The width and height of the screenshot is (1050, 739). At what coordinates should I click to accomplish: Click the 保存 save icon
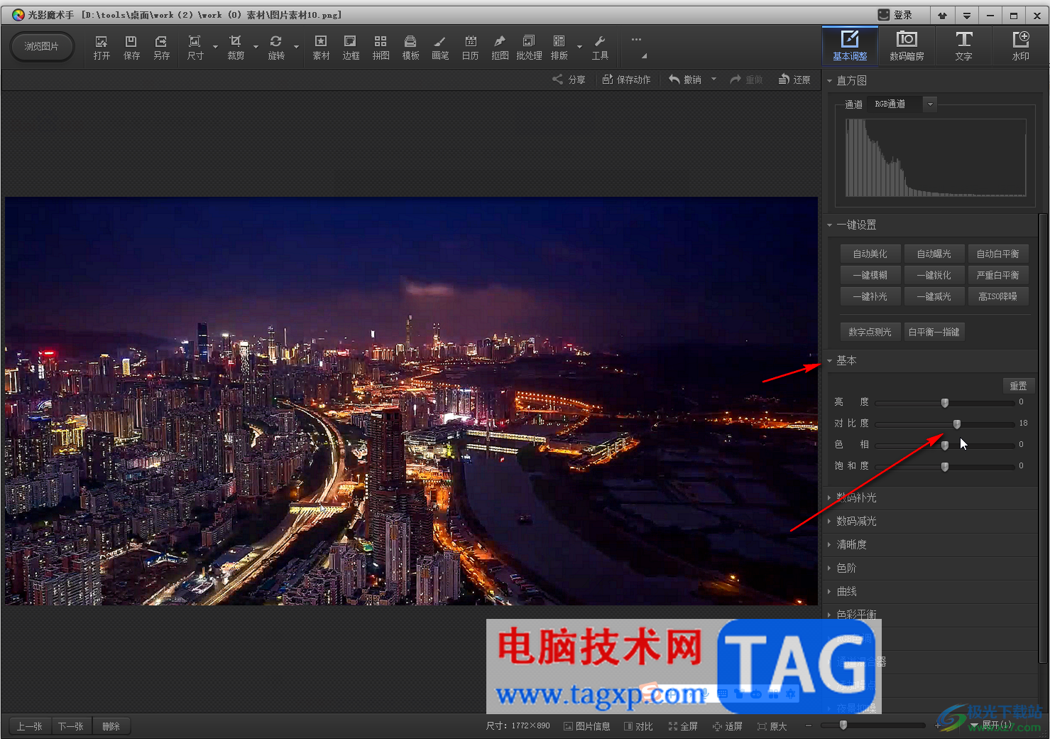(x=131, y=48)
